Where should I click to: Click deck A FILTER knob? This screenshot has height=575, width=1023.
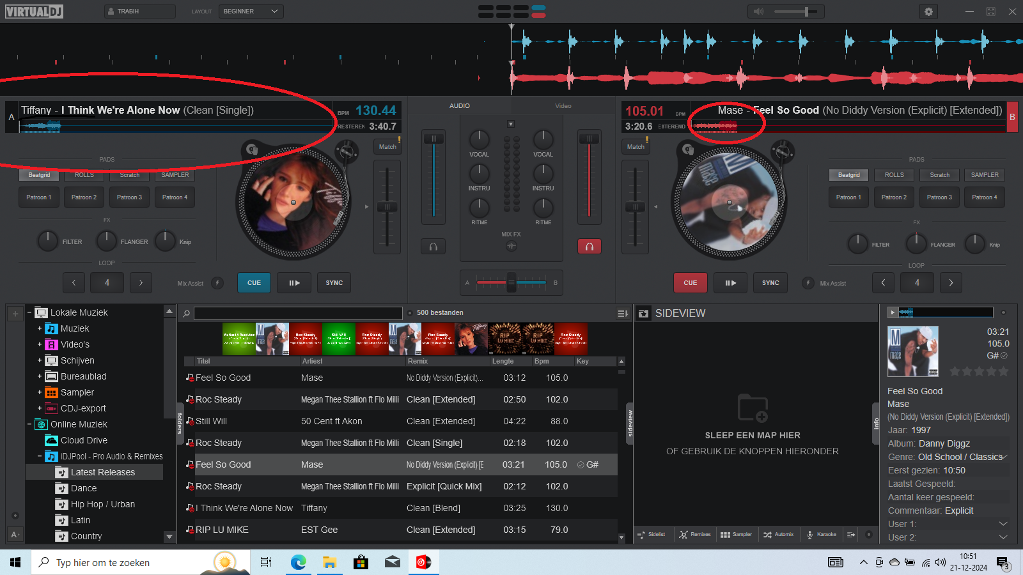tap(48, 241)
